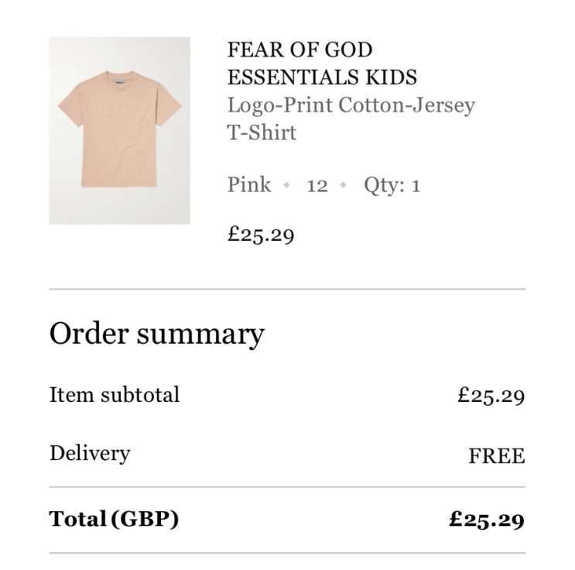Viewport: 575px width, 570px height.
Task: Click the pink T-shirt product thumbnail
Action: pos(119,130)
